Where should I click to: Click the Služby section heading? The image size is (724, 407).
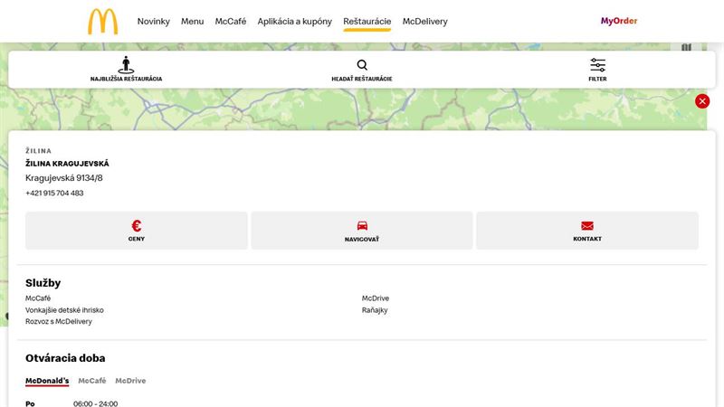pyautogui.click(x=43, y=283)
